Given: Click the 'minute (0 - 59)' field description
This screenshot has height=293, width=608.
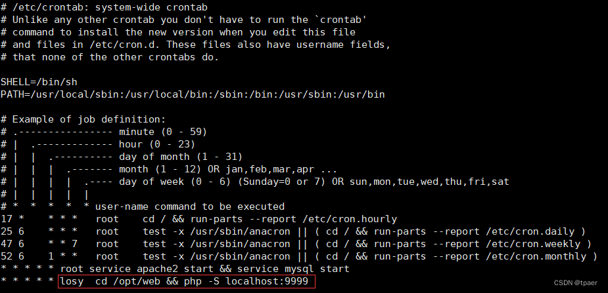Looking at the screenshot, I should [163, 132].
